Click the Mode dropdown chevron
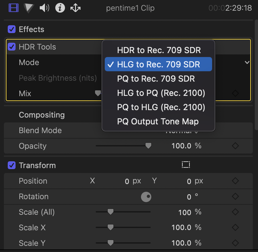This screenshot has width=258, height=252. (x=247, y=62)
